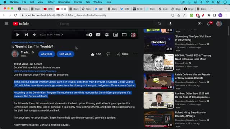Image resolution: width=230 pixels, height=129 pixels.
Task: Click the Preston Pysh channel name
Action: pos(181,63)
